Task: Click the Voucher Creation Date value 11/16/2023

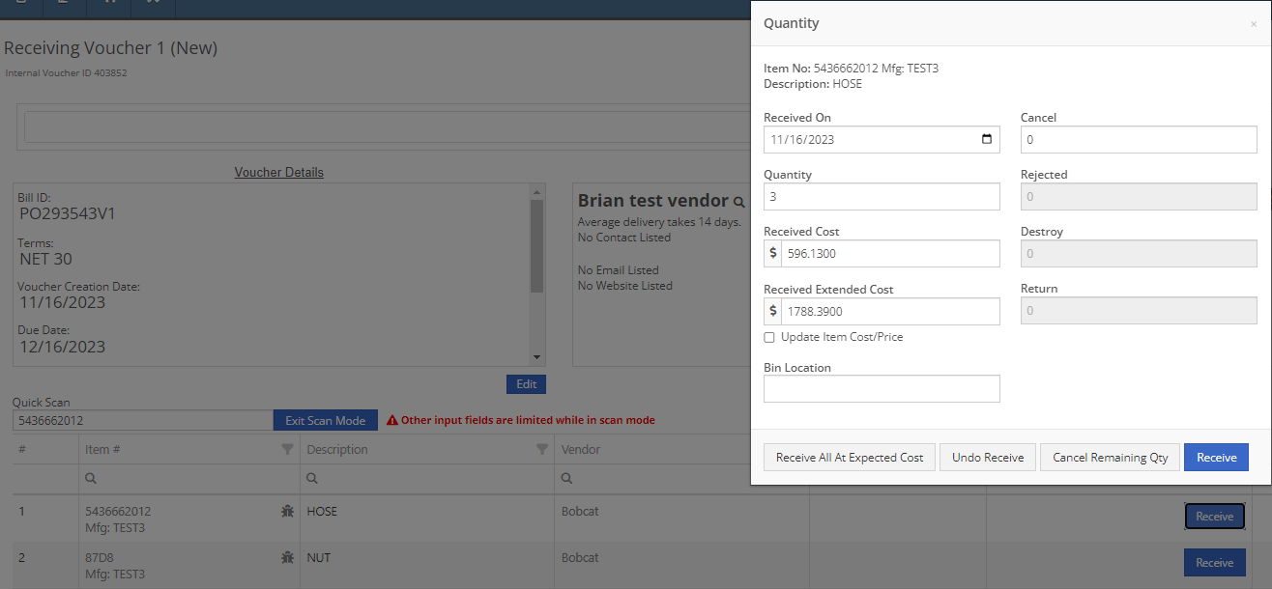Action: [x=62, y=302]
